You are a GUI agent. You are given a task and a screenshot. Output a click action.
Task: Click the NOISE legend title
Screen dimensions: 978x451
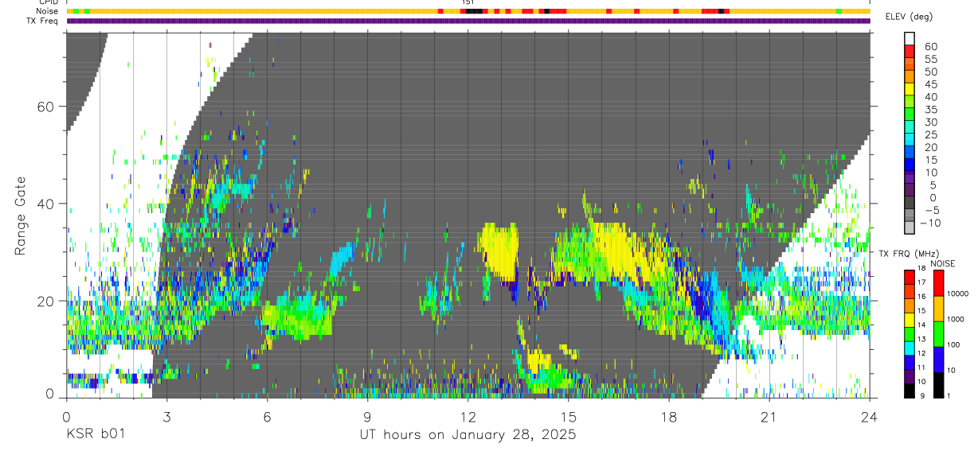[x=942, y=263]
